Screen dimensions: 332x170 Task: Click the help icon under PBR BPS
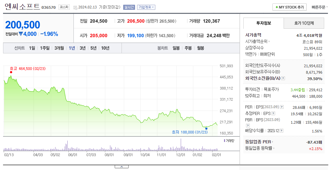[248, 125]
